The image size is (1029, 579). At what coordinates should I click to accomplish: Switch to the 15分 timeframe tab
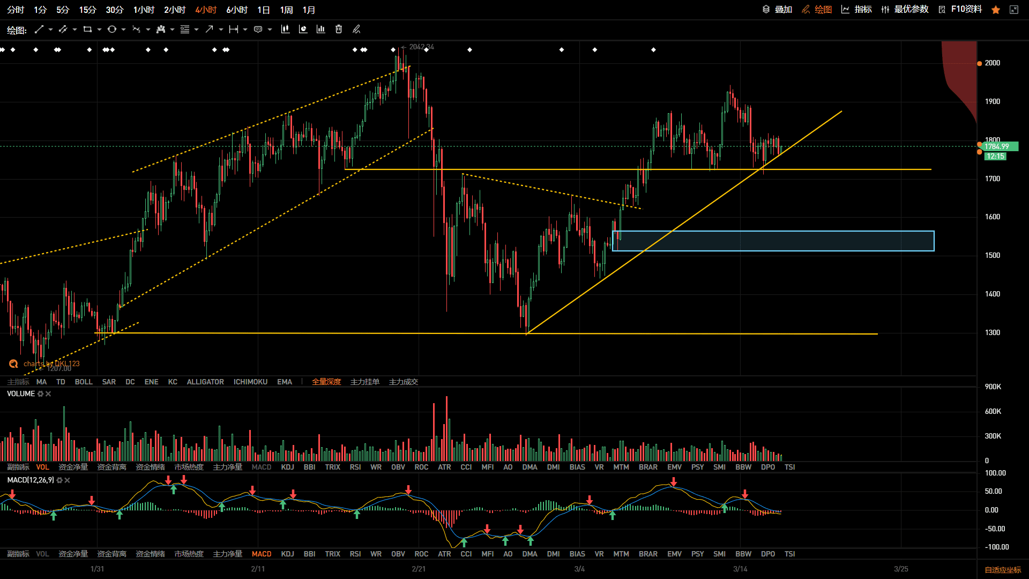coord(87,10)
